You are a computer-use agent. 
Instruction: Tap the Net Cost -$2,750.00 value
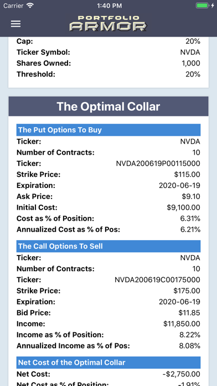[x=182, y=374]
